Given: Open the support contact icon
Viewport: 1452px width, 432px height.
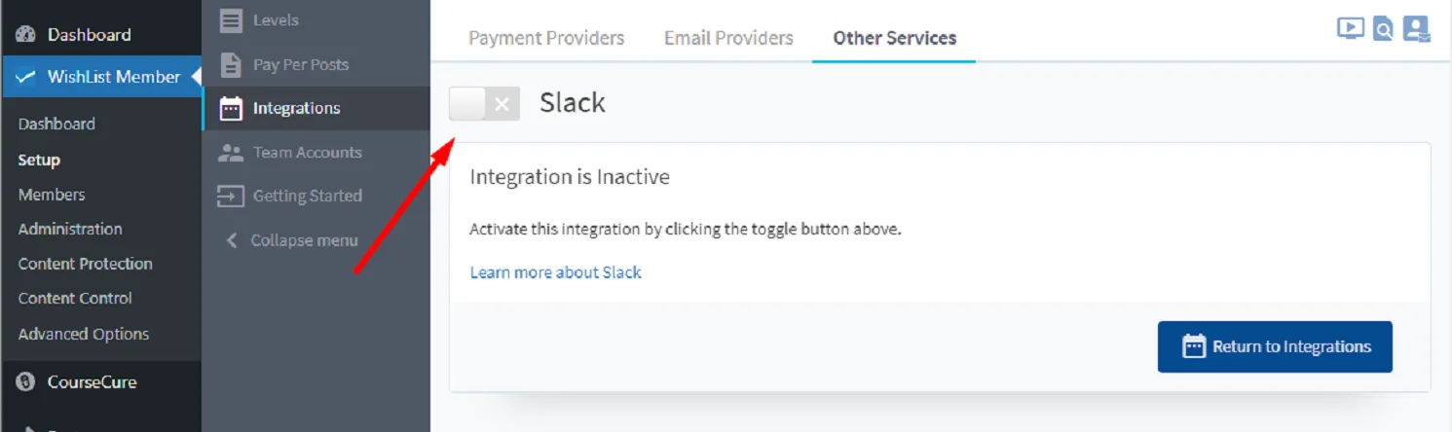Looking at the screenshot, I should [x=1416, y=29].
